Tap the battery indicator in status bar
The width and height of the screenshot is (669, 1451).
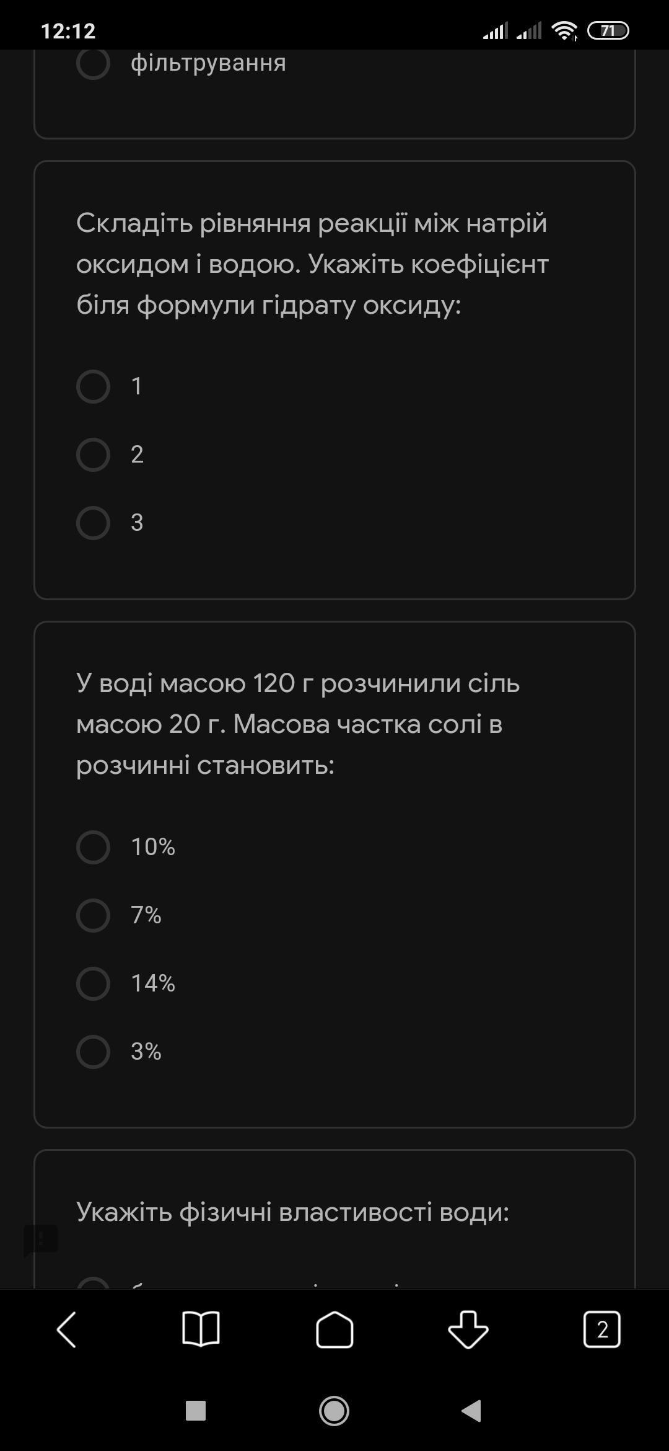click(608, 30)
